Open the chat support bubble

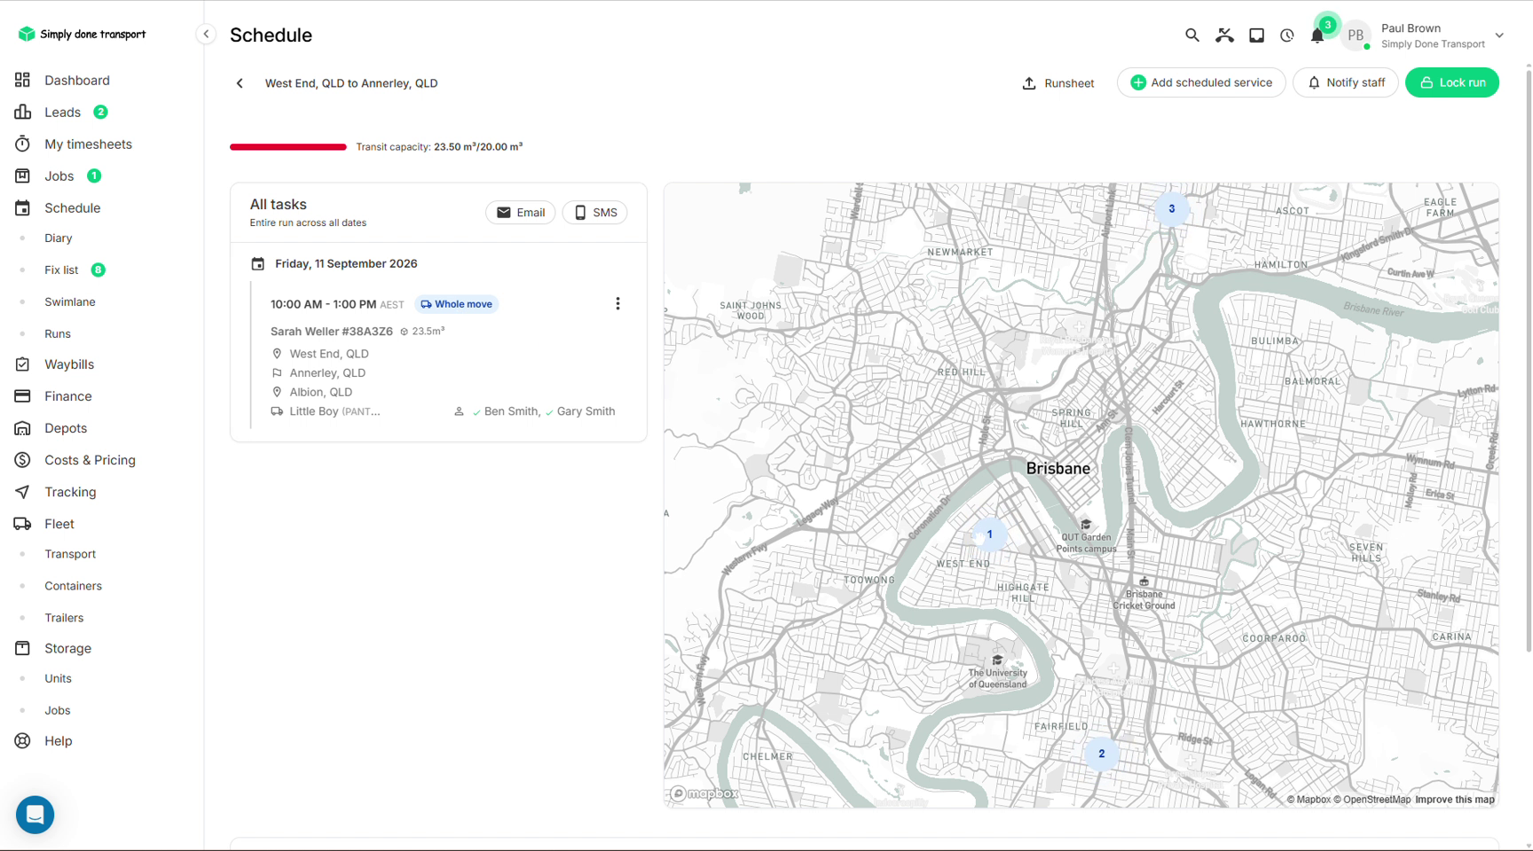point(35,814)
